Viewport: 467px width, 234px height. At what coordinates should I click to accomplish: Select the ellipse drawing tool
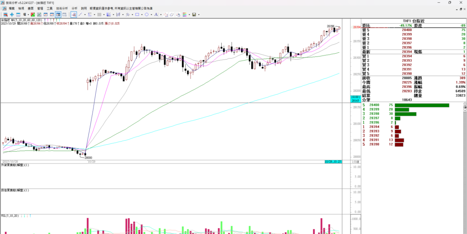tap(146, 15)
